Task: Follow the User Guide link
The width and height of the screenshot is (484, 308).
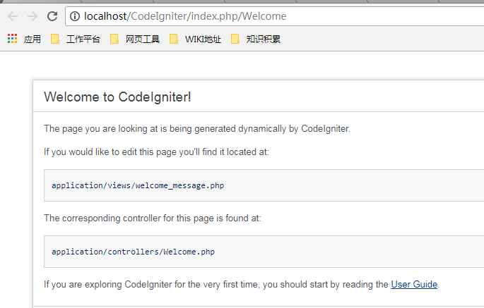Action: coord(414,284)
